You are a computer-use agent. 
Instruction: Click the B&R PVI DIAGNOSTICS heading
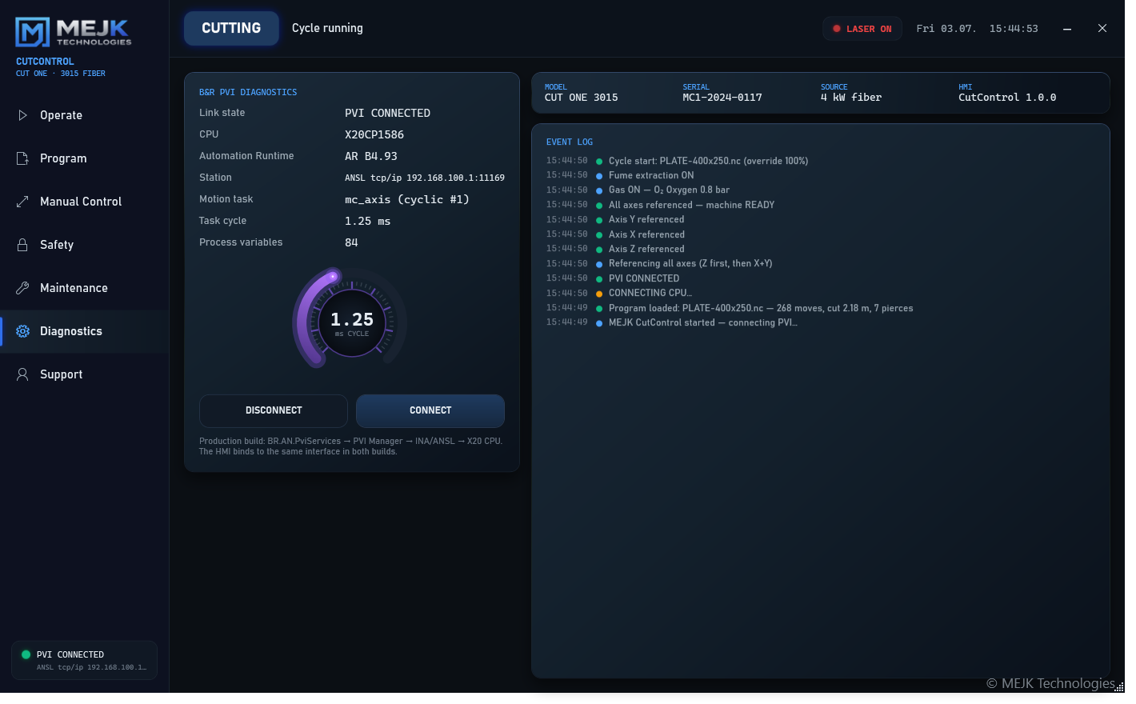coord(248,93)
